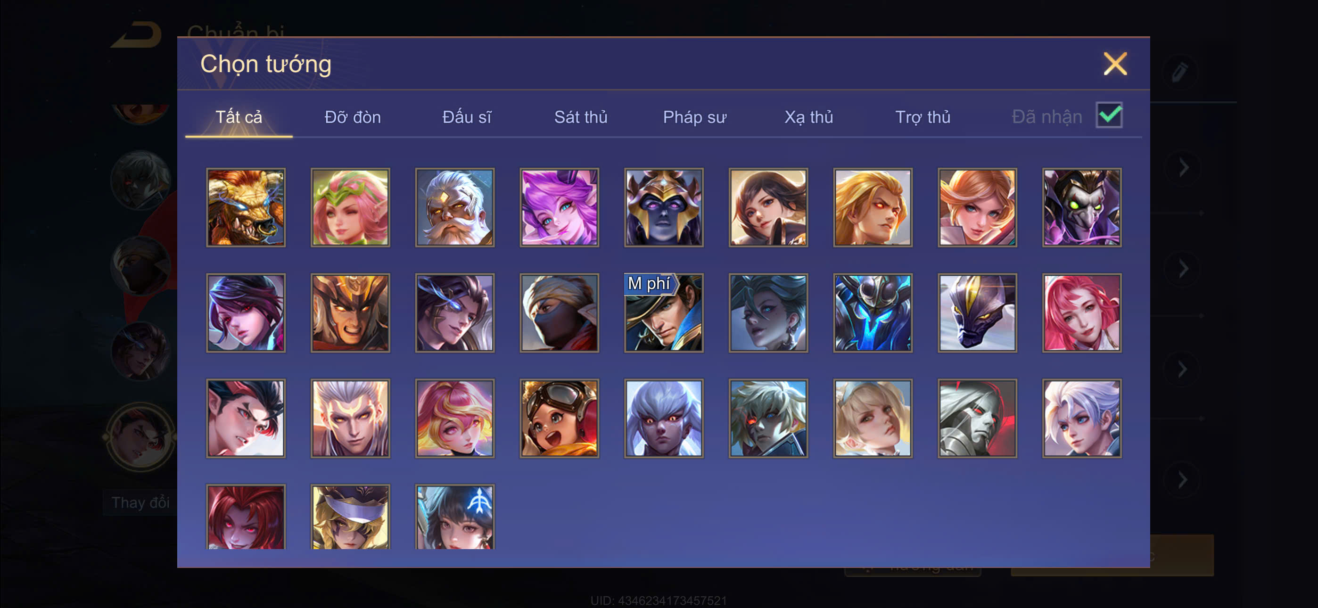Pick the blue armored mech hero
Viewport: 1318px width, 608px height.
pyautogui.click(x=873, y=312)
